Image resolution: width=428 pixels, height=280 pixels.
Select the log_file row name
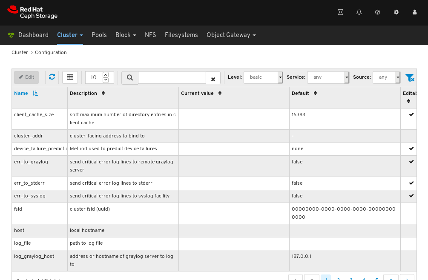coord(23,243)
